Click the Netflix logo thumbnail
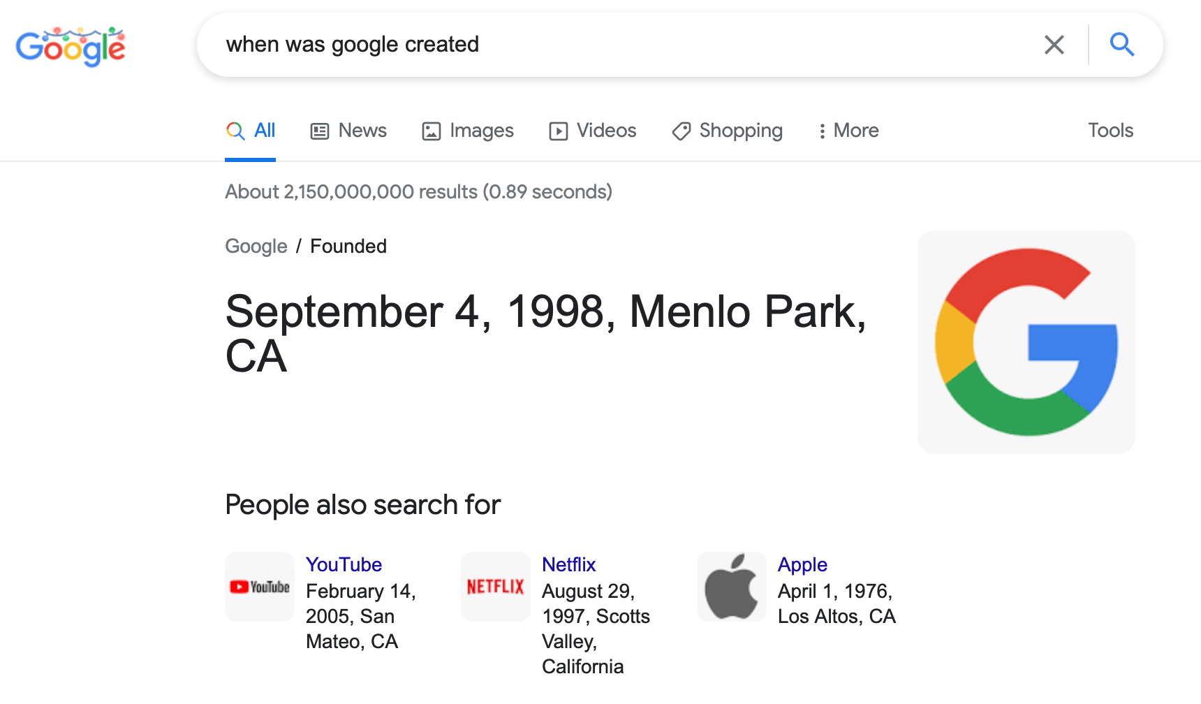This screenshot has height=704, width=1201. click(x=496, y=587)
